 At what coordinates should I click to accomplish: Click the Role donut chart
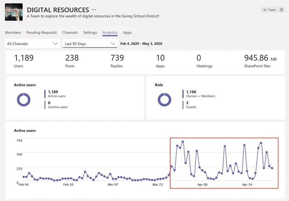[x=164, y=100]
